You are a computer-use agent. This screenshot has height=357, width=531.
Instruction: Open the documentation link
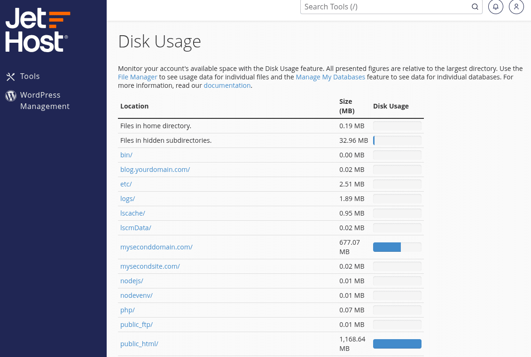click(227, 85)
